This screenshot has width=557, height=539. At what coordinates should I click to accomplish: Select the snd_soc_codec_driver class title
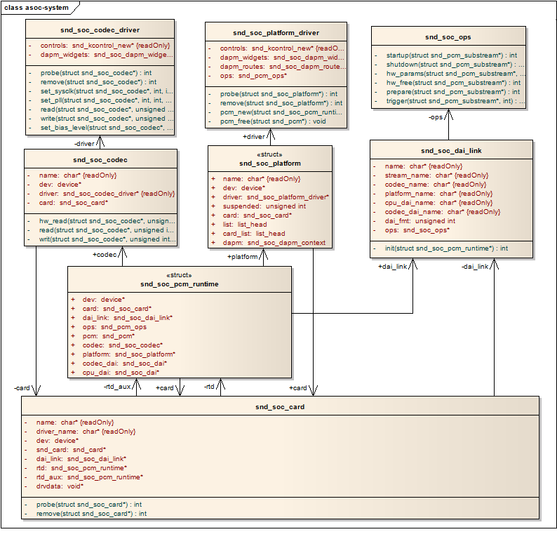click(x=100, y=30)
